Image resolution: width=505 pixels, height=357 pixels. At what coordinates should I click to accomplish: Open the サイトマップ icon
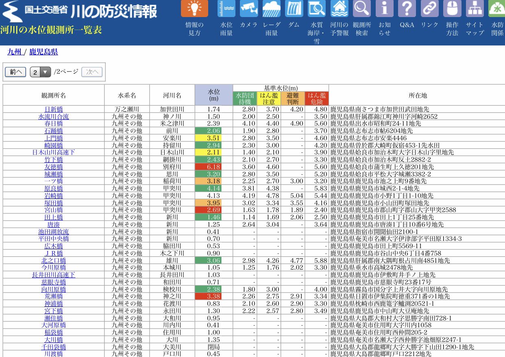tap(475, 8)
